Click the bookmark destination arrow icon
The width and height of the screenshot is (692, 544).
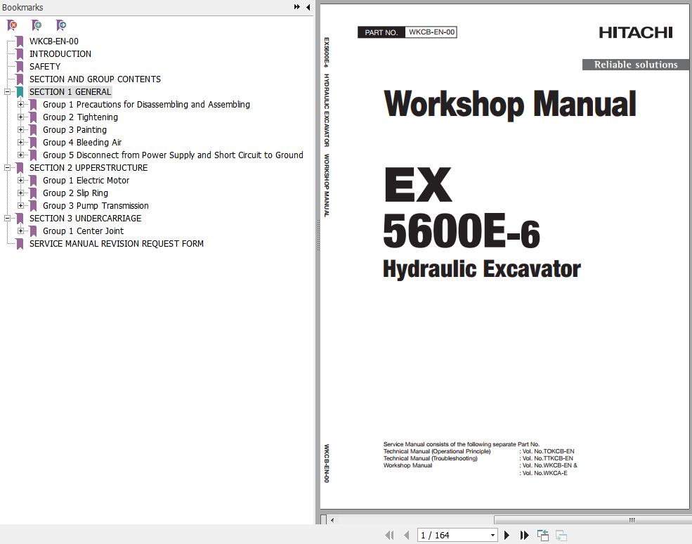(61, 25)
